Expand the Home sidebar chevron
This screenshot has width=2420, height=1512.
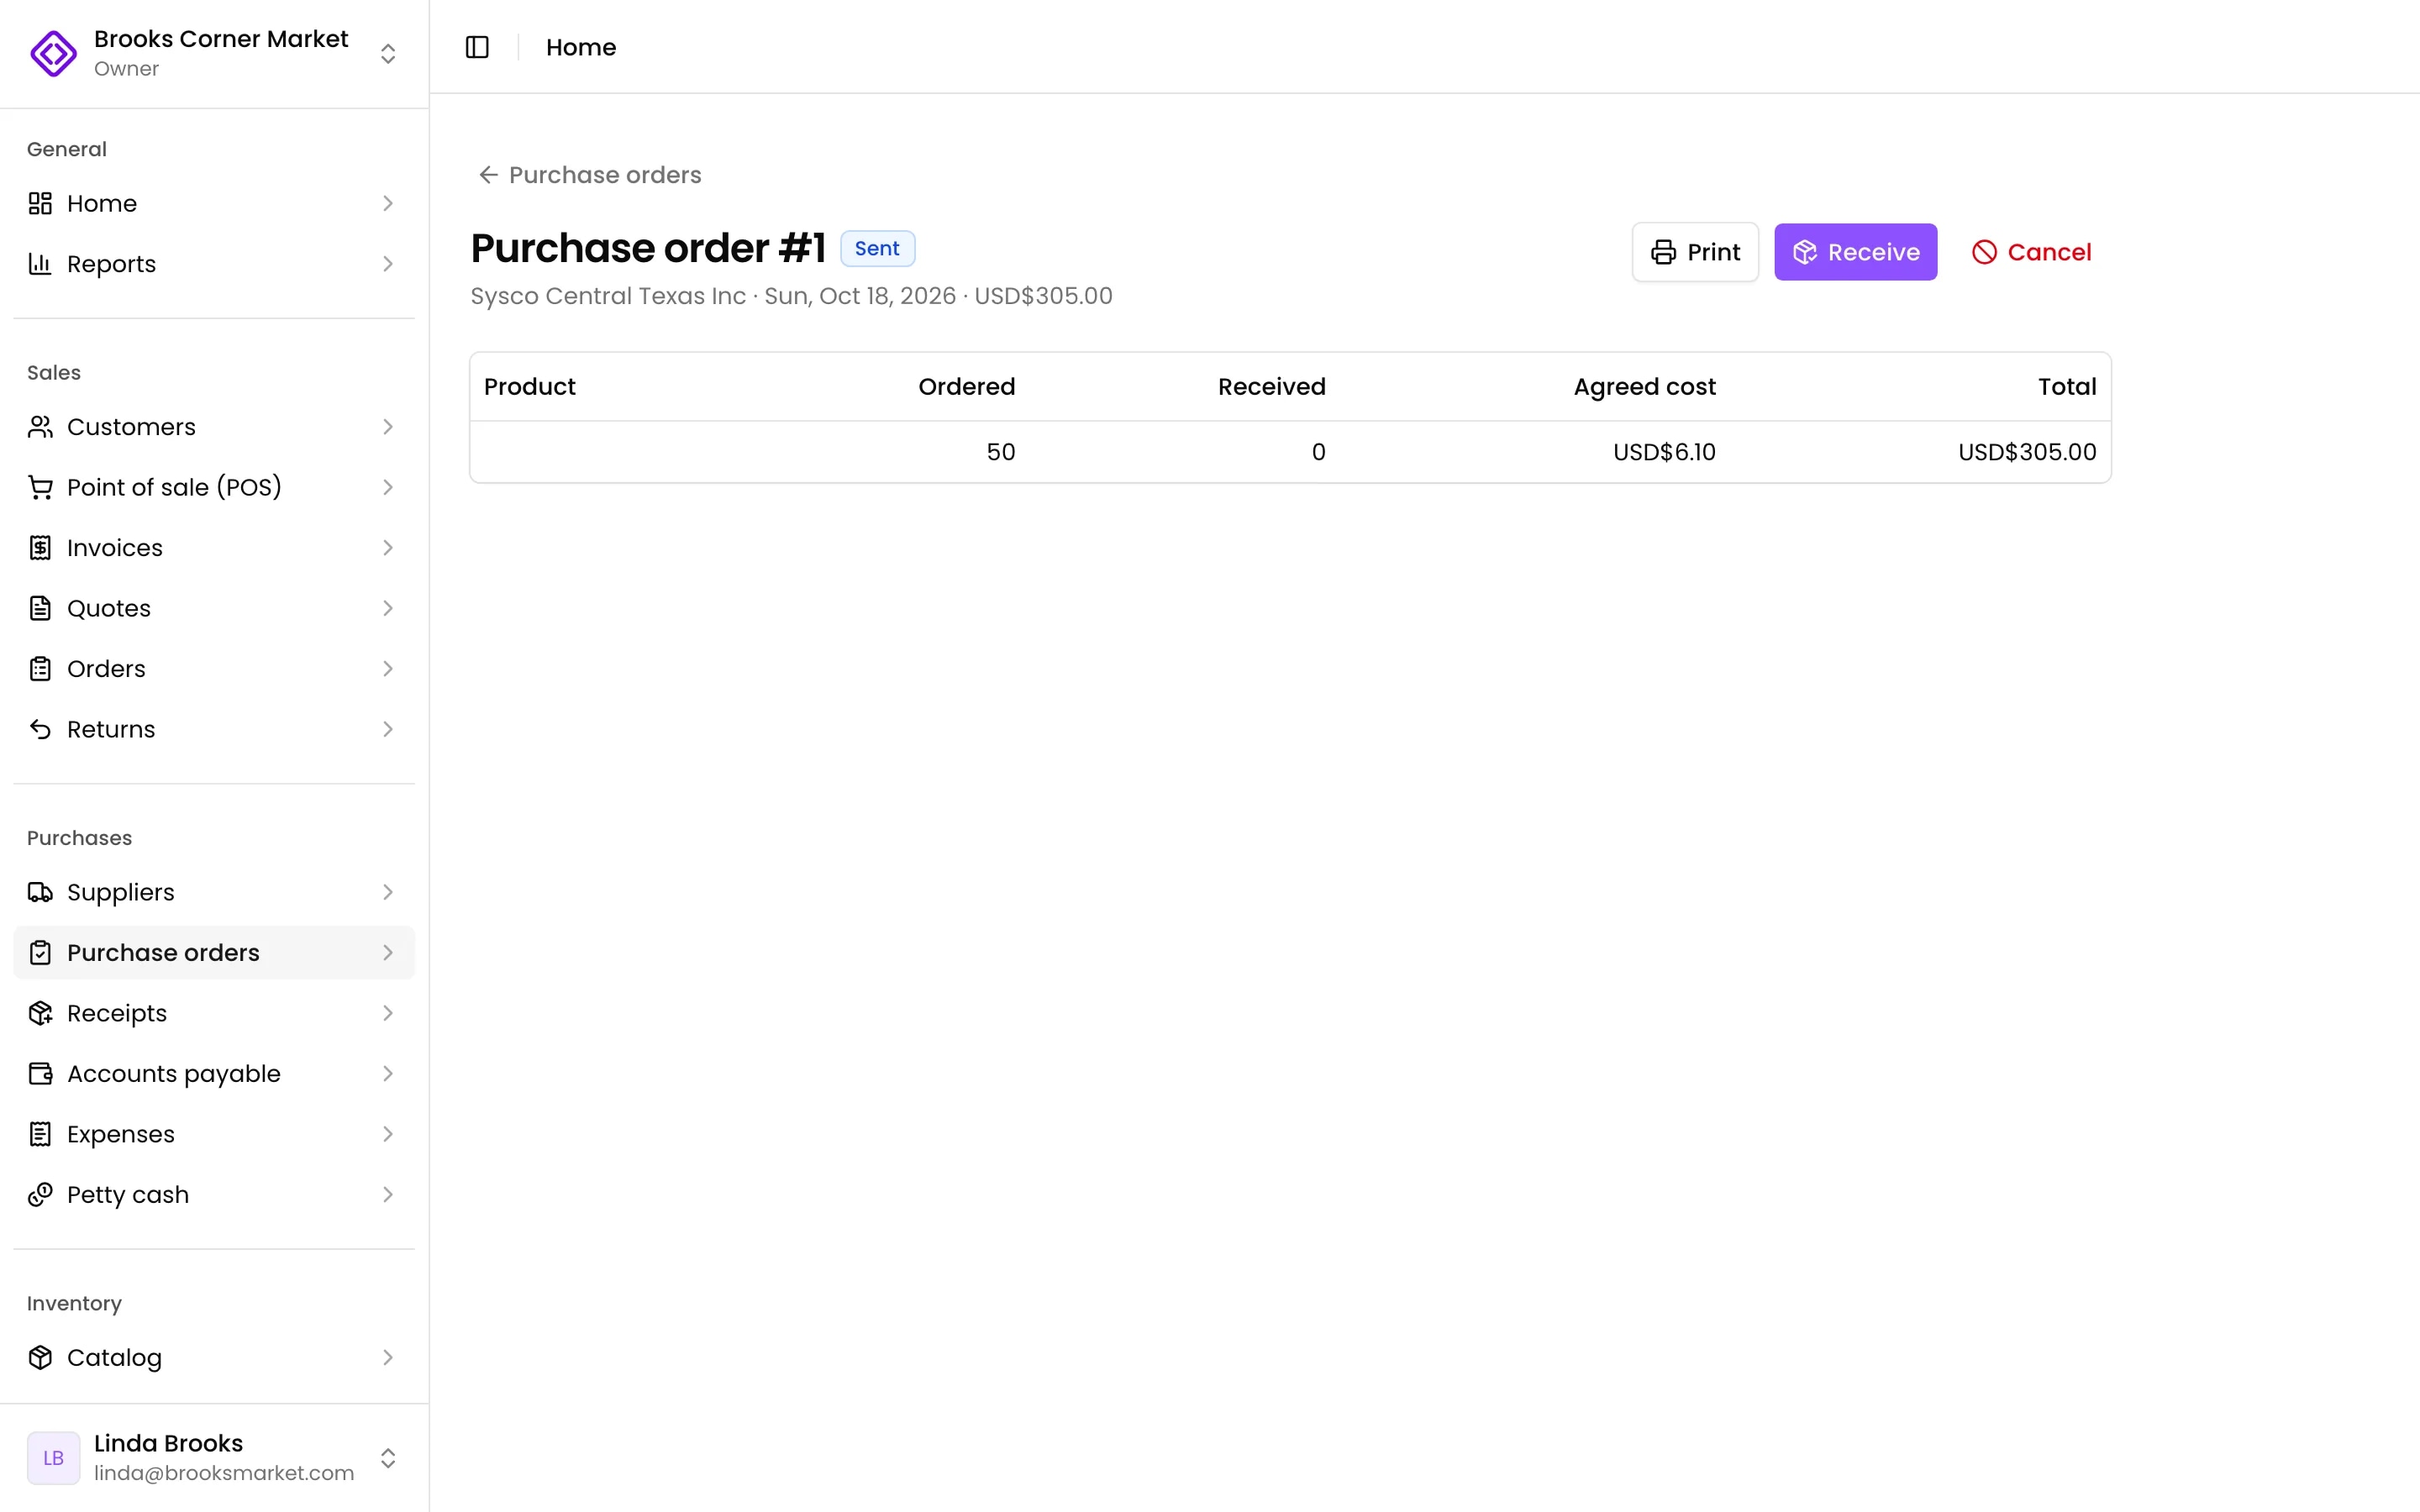(x=388, y=203)
